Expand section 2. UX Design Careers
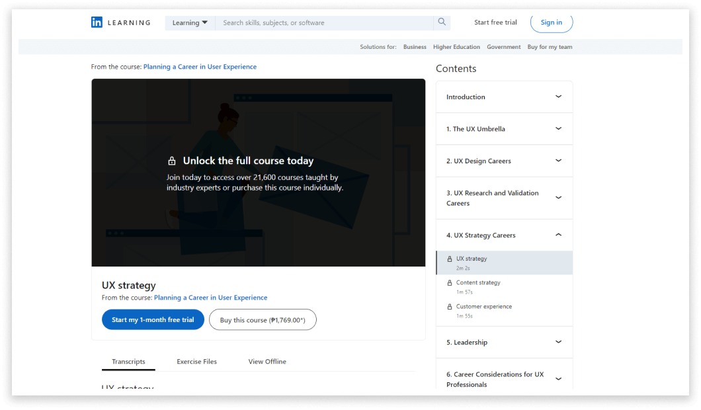This screenshot has width=701, height=410. pyautogui.click(x=505, y=161)
